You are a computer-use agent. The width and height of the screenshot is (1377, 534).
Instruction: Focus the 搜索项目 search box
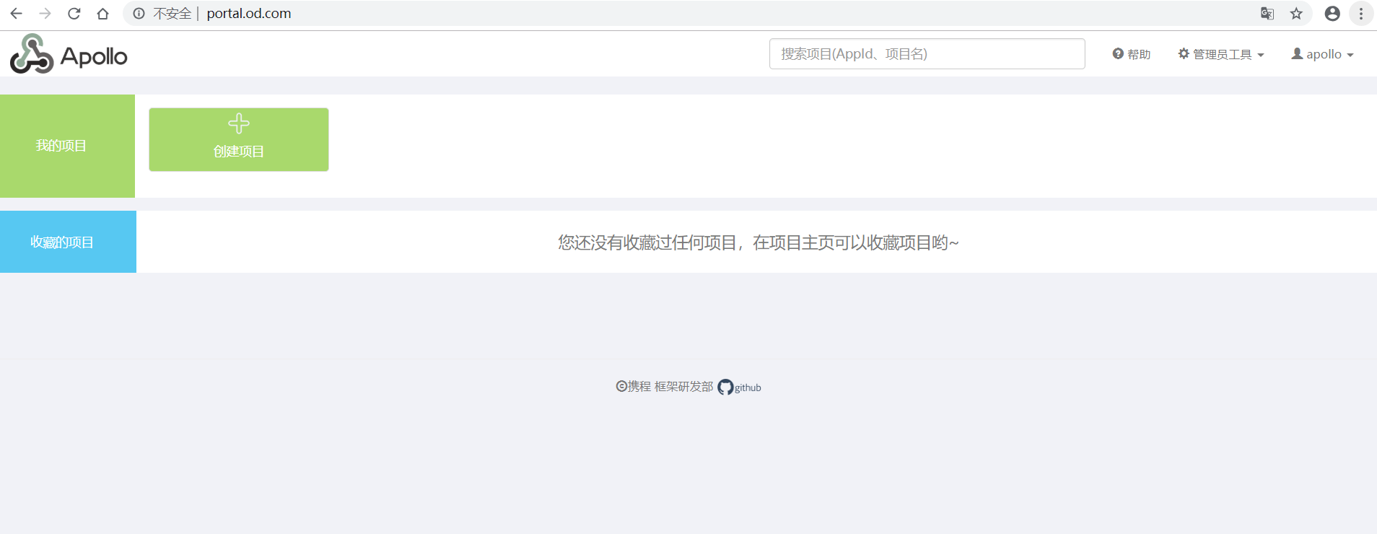[x=927, y=54]
